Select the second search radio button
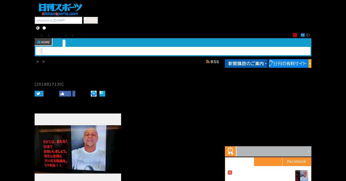This screenshot has height=181, width=346. click(44, 28)
